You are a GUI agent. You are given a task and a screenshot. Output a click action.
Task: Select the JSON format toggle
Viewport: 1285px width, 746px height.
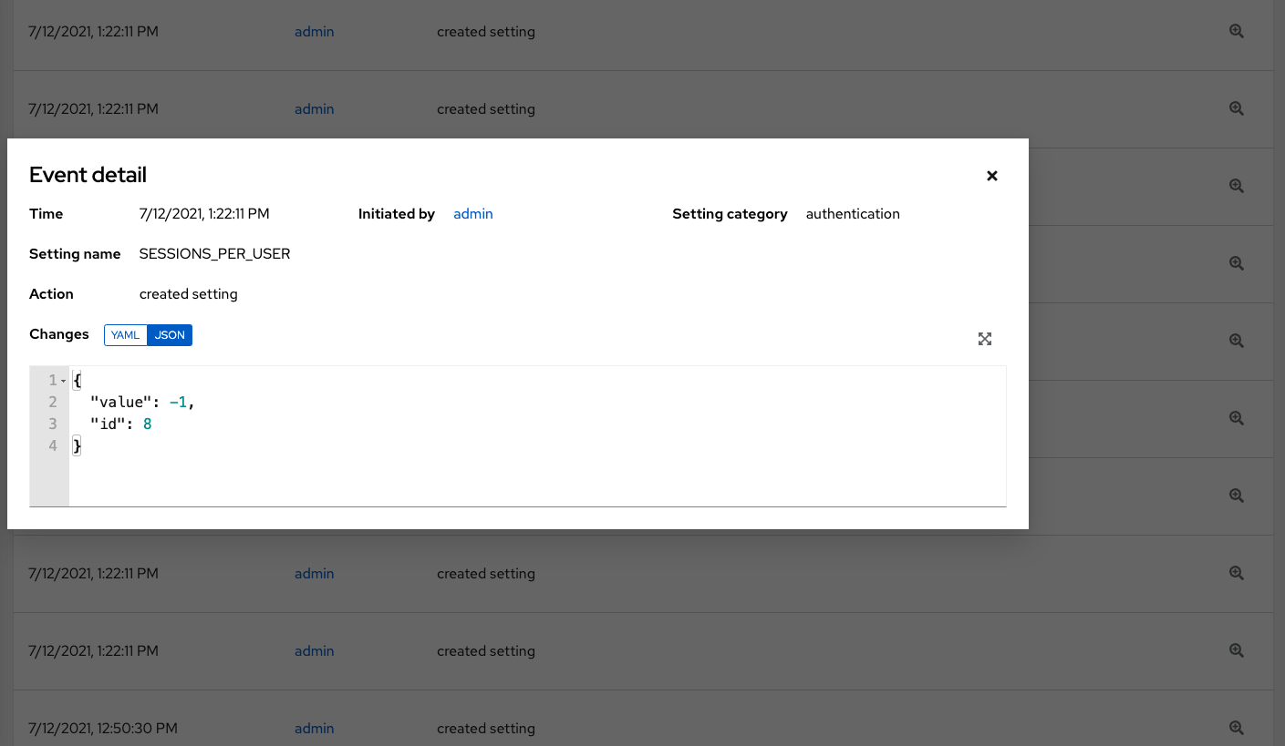pos(170,335)
